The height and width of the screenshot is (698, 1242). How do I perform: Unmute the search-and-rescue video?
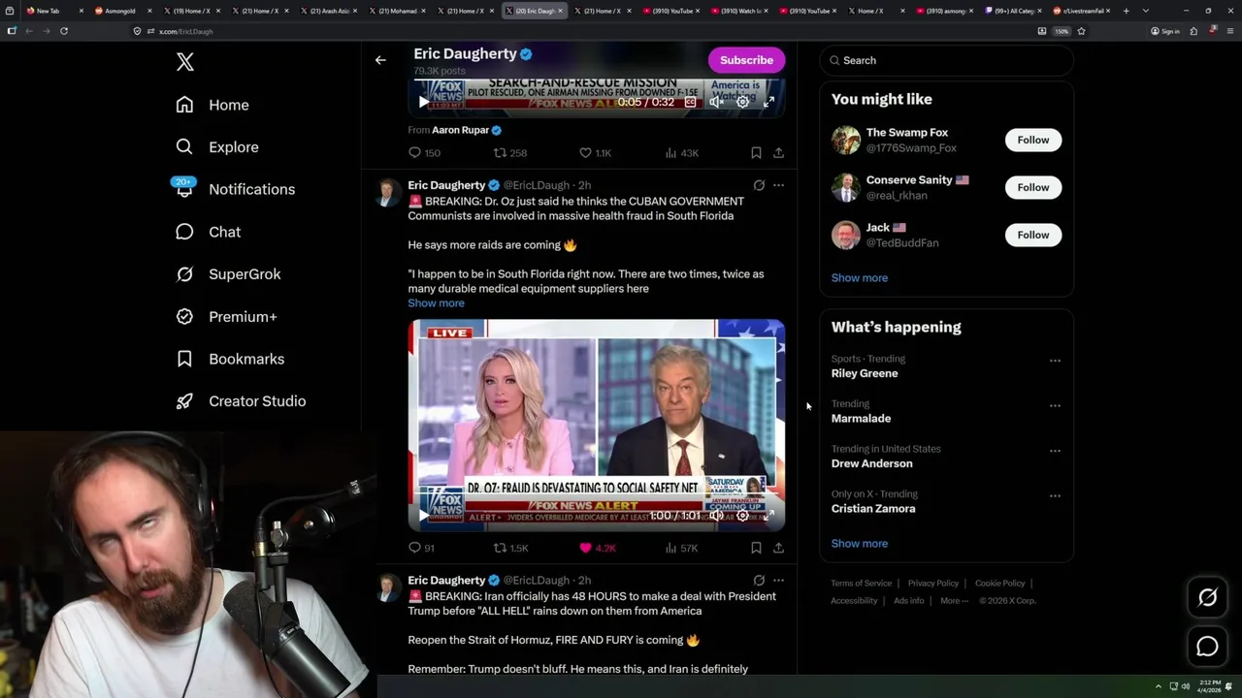coord(716,102)
